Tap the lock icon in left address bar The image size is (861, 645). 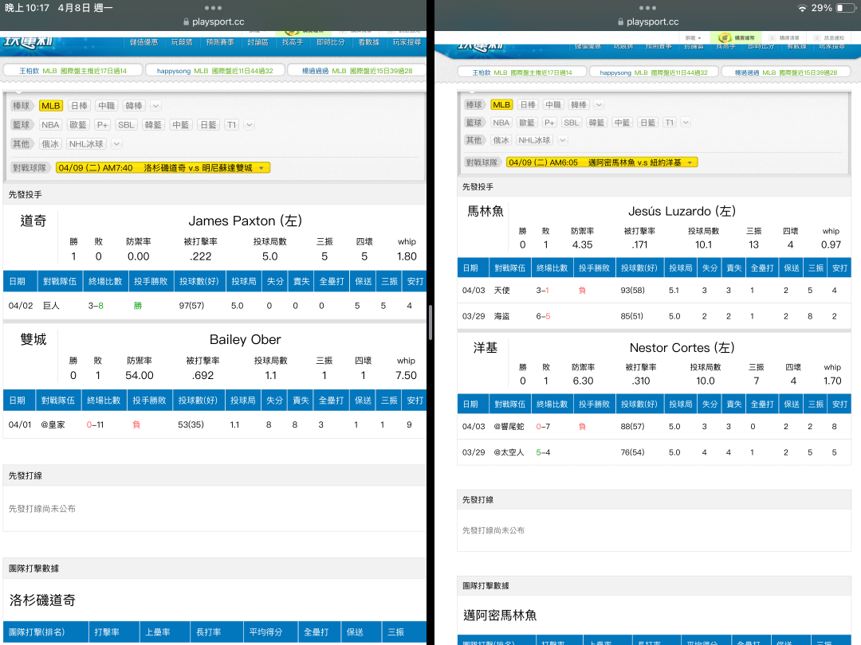point(187,22)
